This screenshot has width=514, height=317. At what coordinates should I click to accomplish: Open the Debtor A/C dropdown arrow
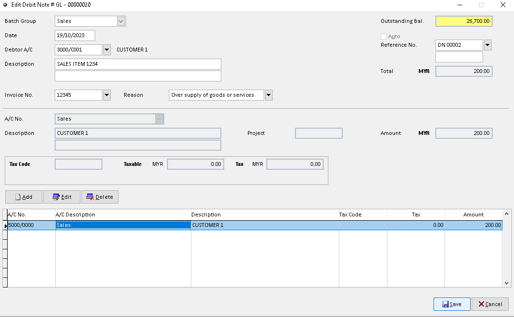[x=107, y=50]
